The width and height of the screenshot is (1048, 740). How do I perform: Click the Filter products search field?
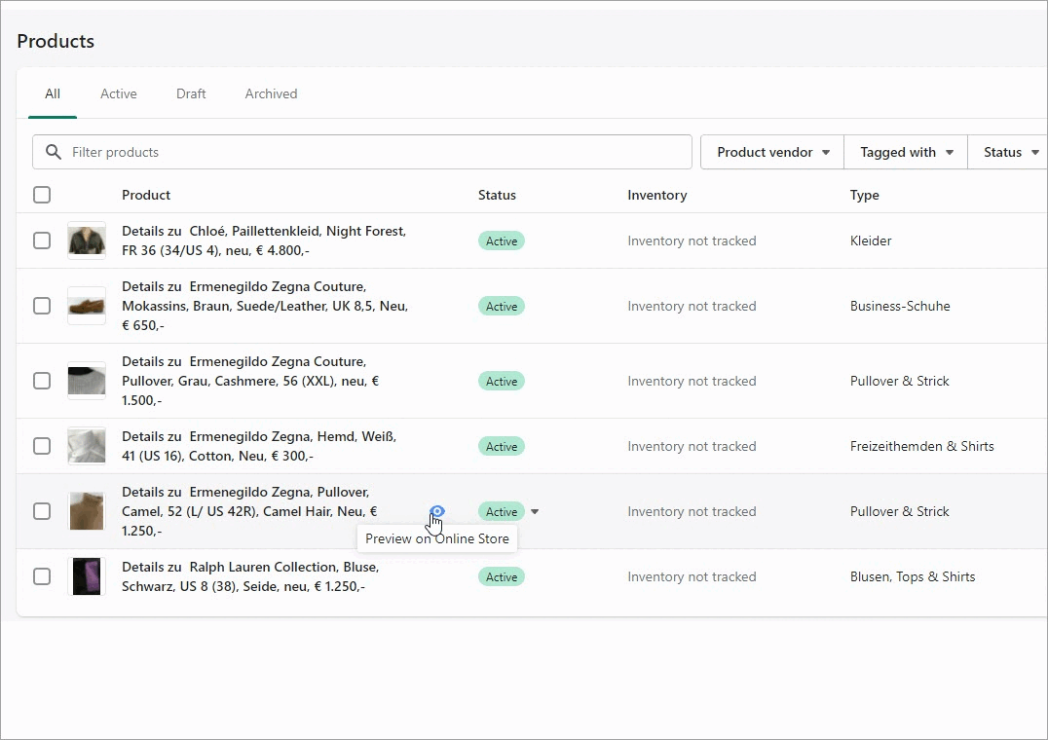pos(362,152)
